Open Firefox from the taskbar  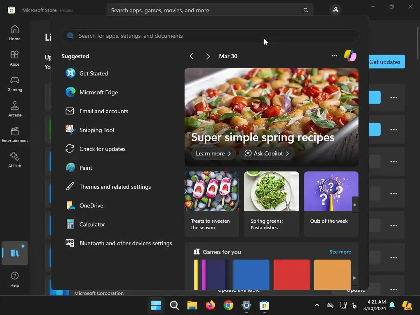point(210,305)
